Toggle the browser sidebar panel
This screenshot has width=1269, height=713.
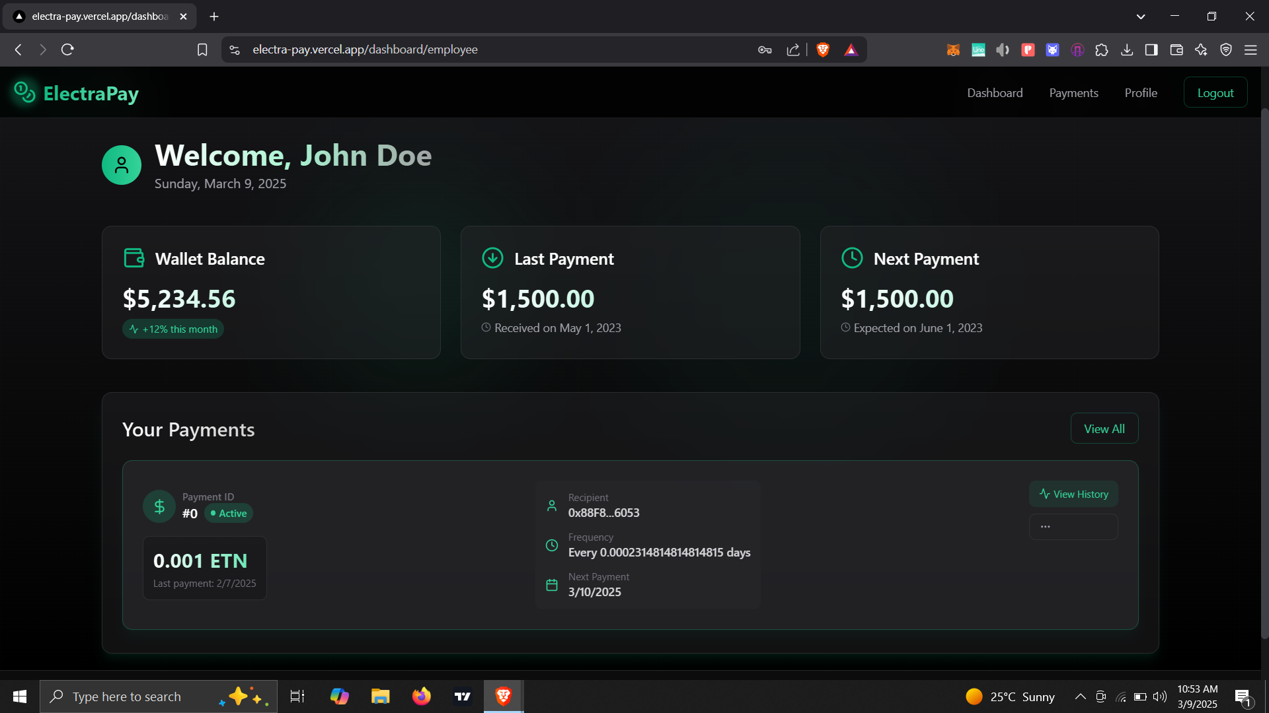[1151, 50]
